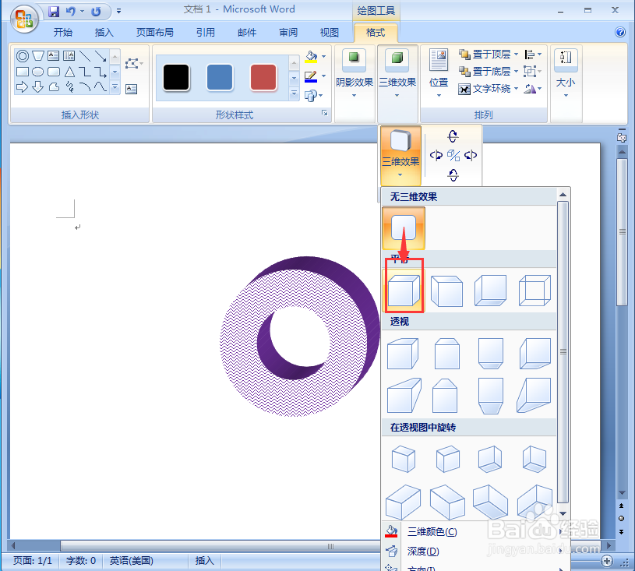Viewport: 635px width, 571px height.
Task: Select the trapezoid shape
Action: click(38, 56)
